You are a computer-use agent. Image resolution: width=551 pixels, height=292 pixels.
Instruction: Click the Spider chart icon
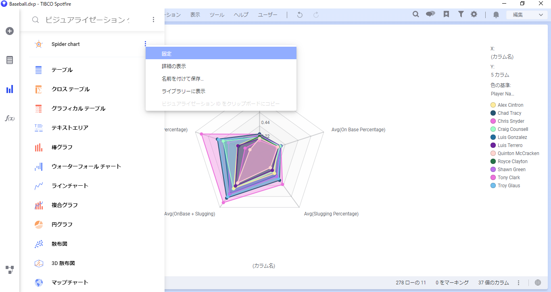click(39, 44)
